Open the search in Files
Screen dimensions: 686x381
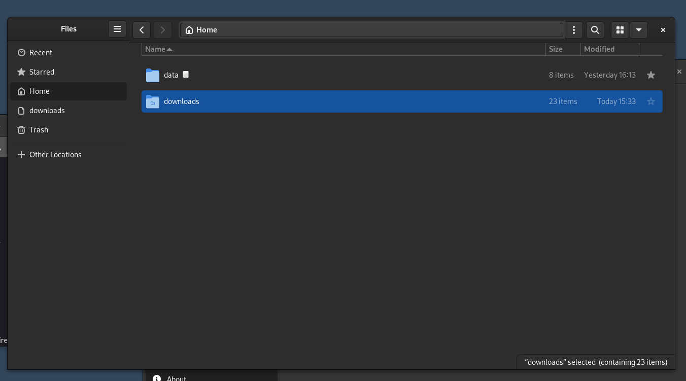[x=595, y=30]
